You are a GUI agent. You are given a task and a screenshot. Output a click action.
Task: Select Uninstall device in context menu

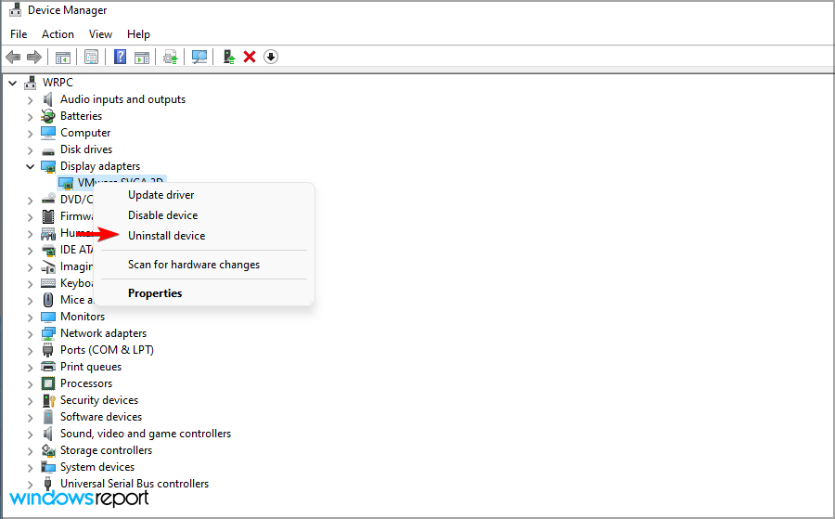204,236
